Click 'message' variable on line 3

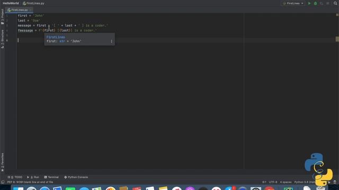coord(24,25)
